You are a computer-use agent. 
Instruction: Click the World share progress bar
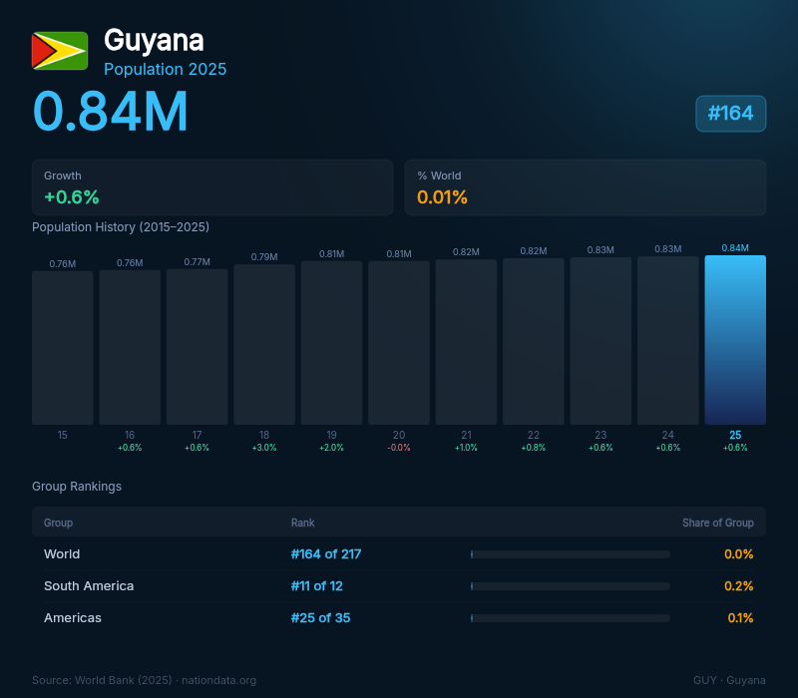[570, 554]
